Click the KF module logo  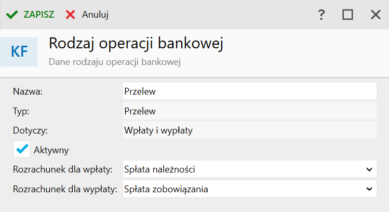[x=19, y=51]
